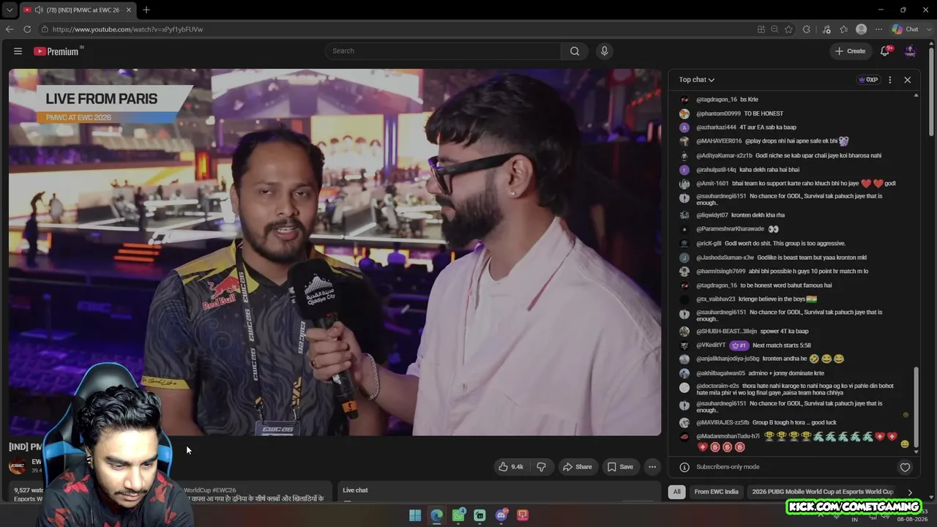This screenshot has width=937, height=527.
Task: Focus the YouTube search box
Action: click(x=443, y=51)
